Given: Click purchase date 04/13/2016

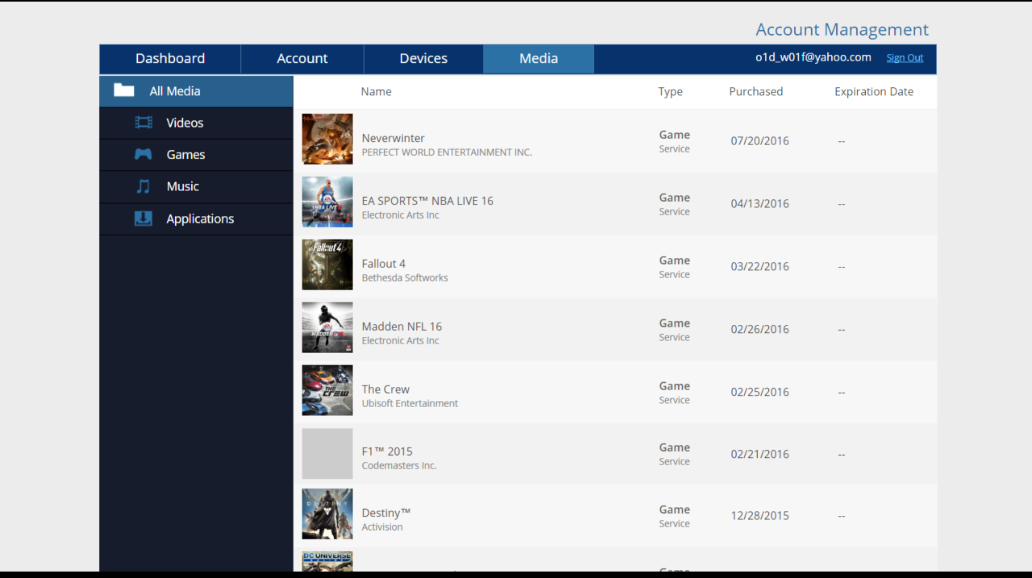Looking at the screenshot, I should 759,204.
